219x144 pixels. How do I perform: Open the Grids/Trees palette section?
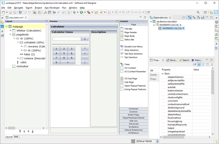pos(134,115)
